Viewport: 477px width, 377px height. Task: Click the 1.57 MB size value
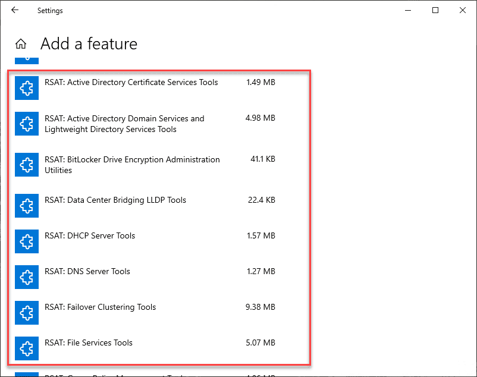tap(261, 235)
